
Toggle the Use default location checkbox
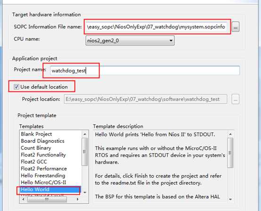coord(16,86)
